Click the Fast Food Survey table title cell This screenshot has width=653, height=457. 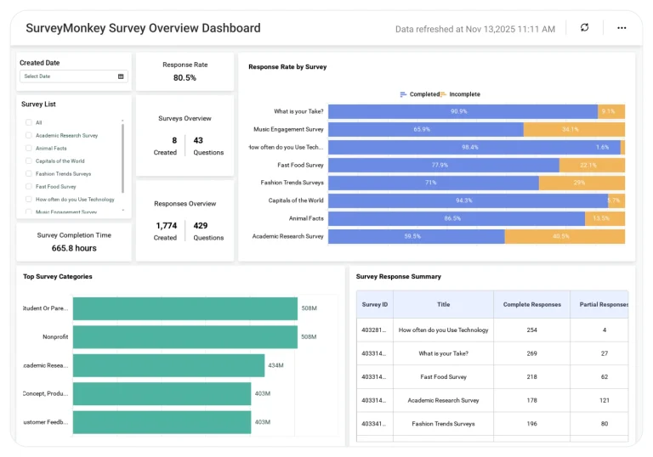coord(443,376)
